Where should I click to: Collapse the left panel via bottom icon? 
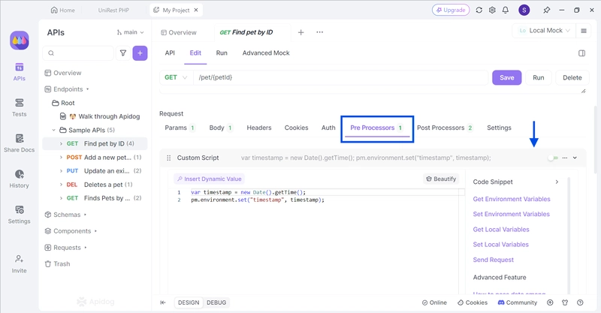163,302
